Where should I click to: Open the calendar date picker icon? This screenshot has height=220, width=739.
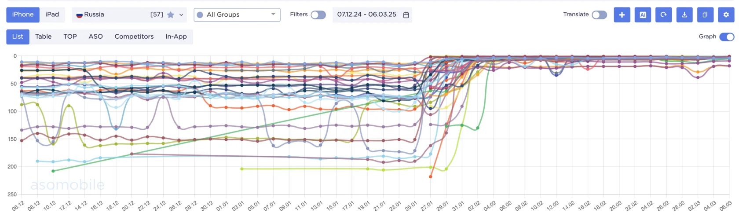click(406, 15)
